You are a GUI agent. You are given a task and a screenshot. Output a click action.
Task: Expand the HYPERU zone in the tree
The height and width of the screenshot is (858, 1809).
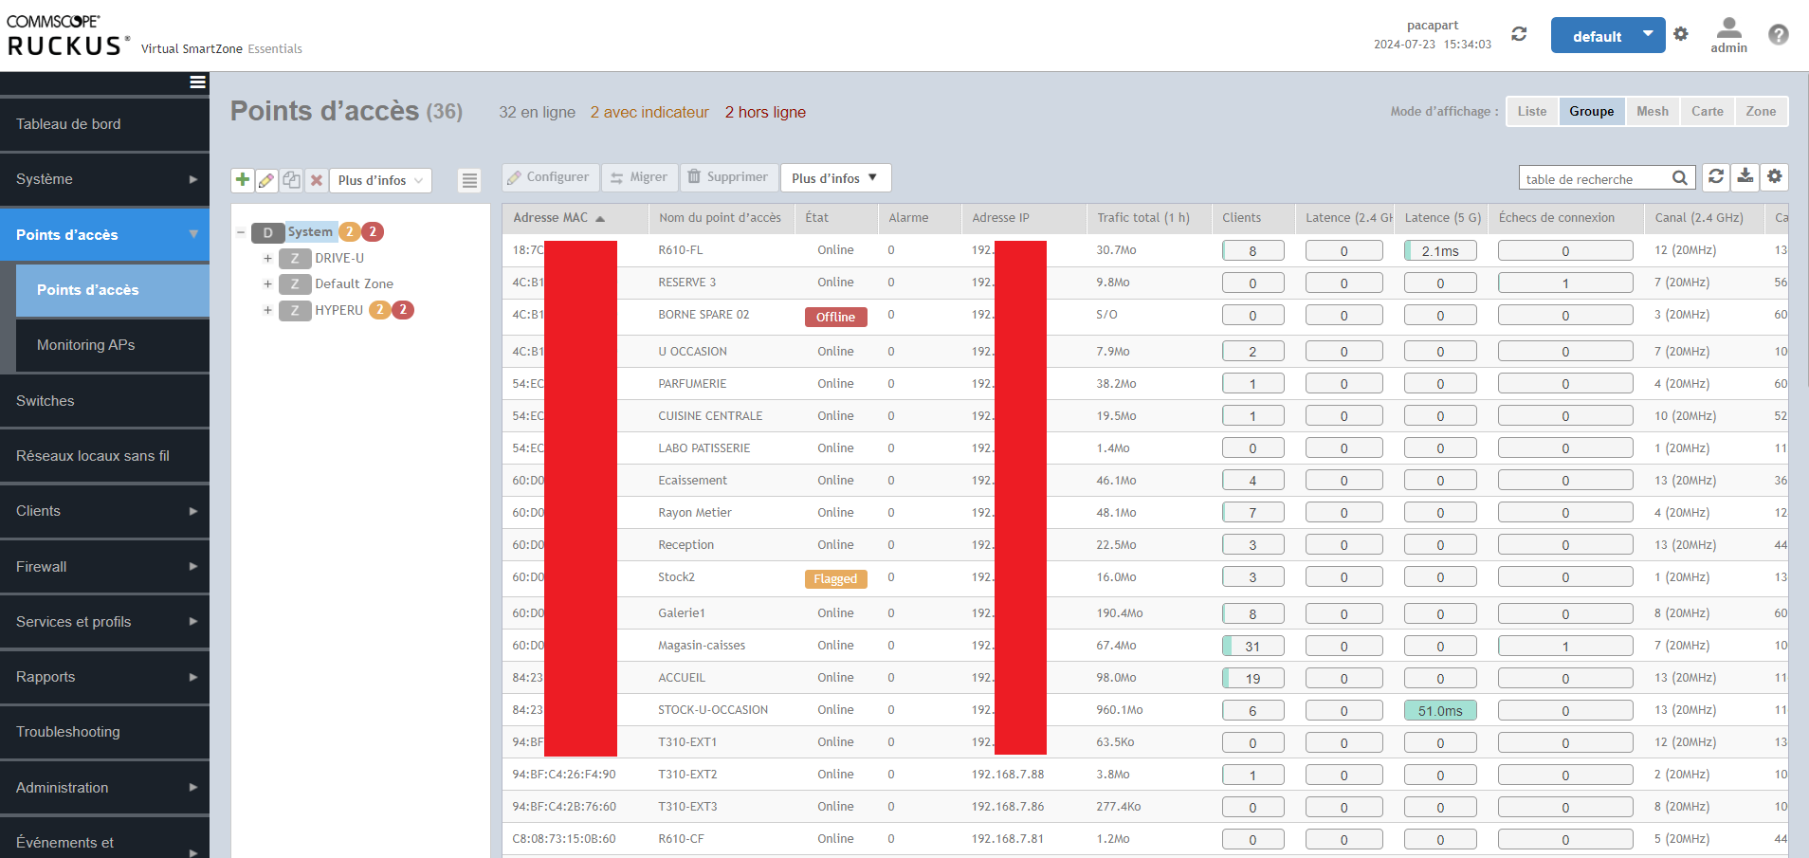tap(267, 310)
